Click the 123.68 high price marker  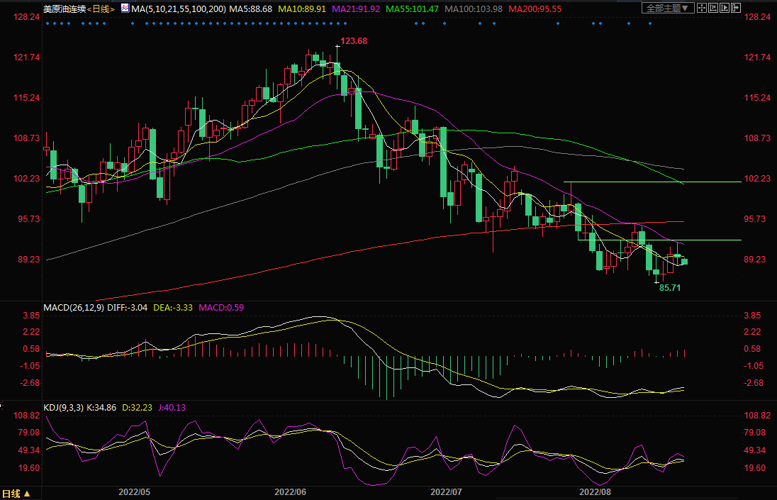354,41
